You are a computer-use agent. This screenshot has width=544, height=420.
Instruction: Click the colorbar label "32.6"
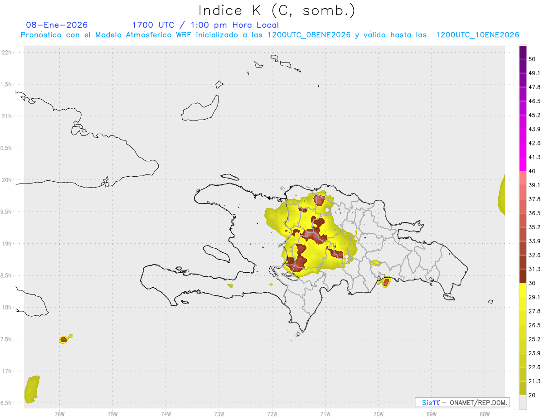click(534, 255)
